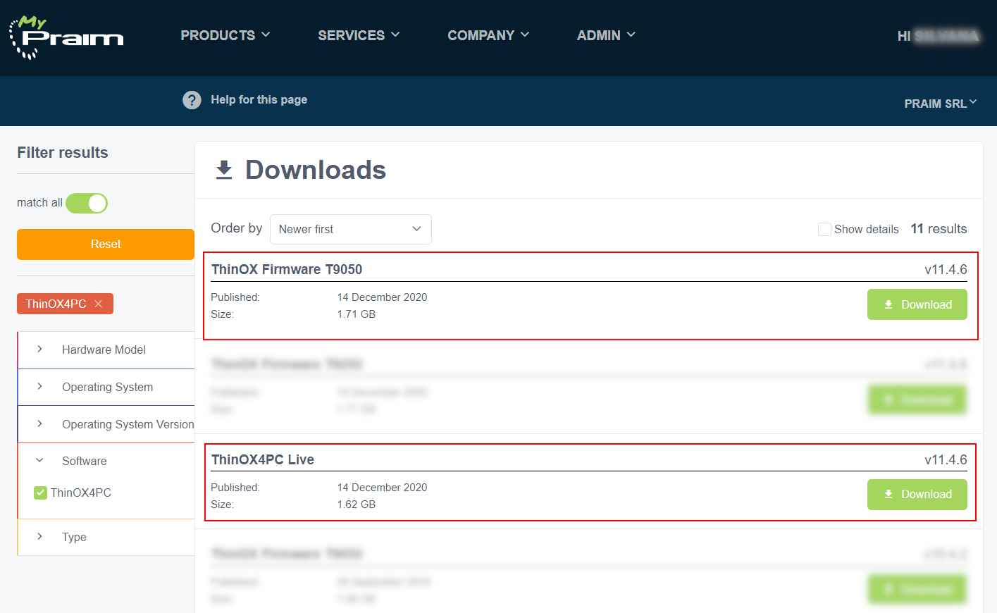Click the MyPraim logo
Screen dimensions: 997x613
pos(66,37)
